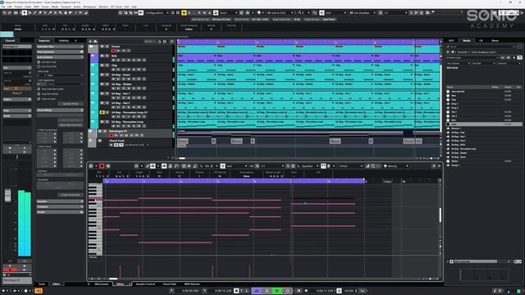The height and width of the screenshot is (295, 525).
Task: Expand the Note Expression inspector section
Action: click(x=60, y=52)
